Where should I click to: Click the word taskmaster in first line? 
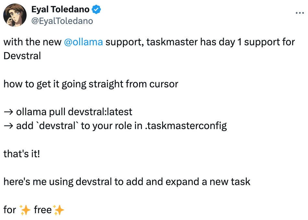click(172, 42)
